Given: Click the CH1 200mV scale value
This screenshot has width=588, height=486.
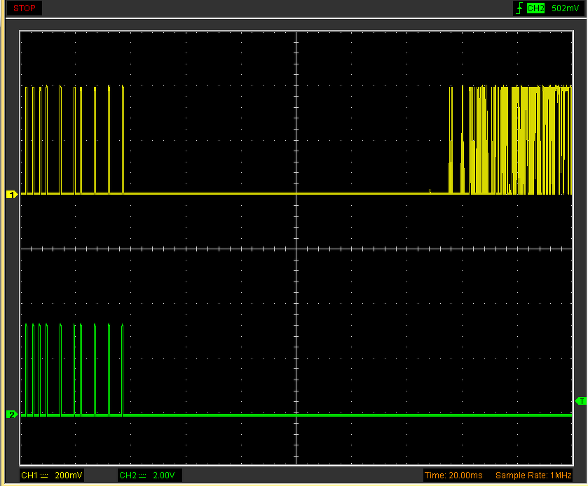Looking at the screenshot, I should pos(68,475).
